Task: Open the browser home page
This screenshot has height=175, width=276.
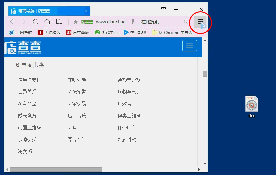Action: (x=47, y=22)
